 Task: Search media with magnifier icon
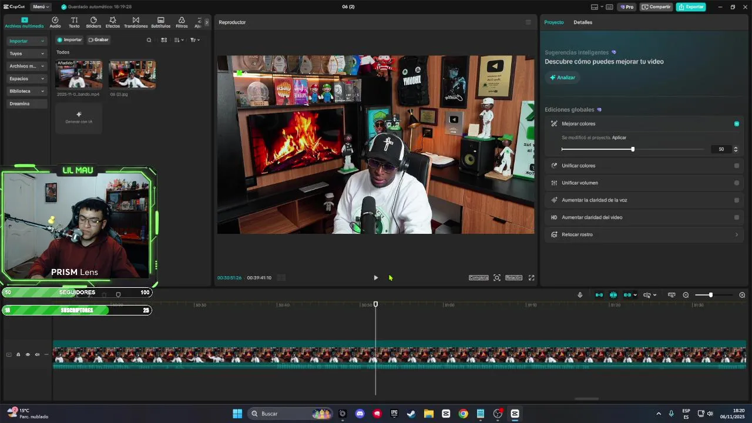[x=149, y=40]
